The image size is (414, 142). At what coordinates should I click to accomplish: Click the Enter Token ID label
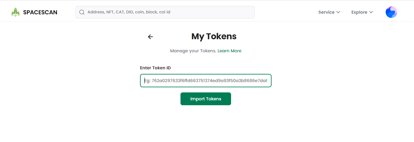point(155,68)
